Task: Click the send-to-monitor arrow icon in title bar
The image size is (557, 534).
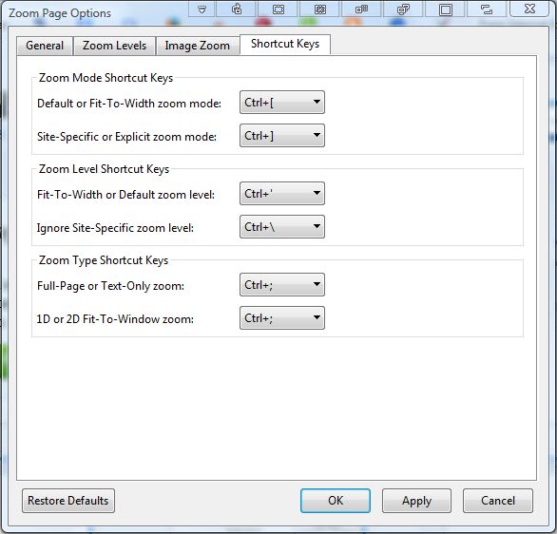Action: [237, 9]
